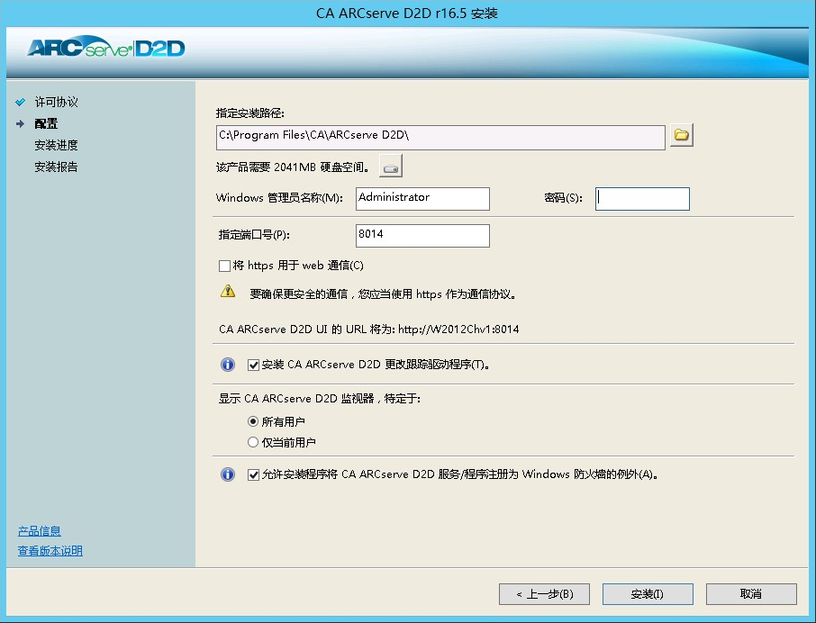
Task: Click the 上一步(B) back button
Action: [x=544, y=594]
